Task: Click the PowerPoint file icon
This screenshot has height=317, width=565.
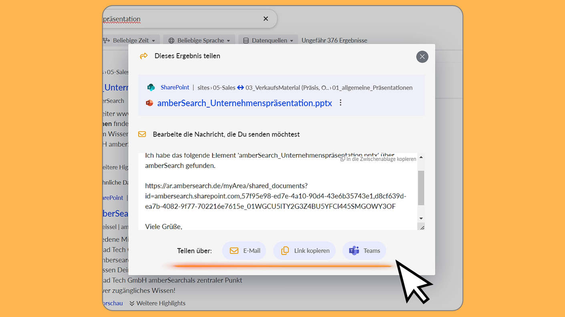Action: pos(149,103)
